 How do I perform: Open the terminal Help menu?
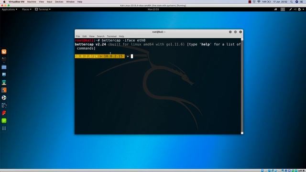point(121,36)
